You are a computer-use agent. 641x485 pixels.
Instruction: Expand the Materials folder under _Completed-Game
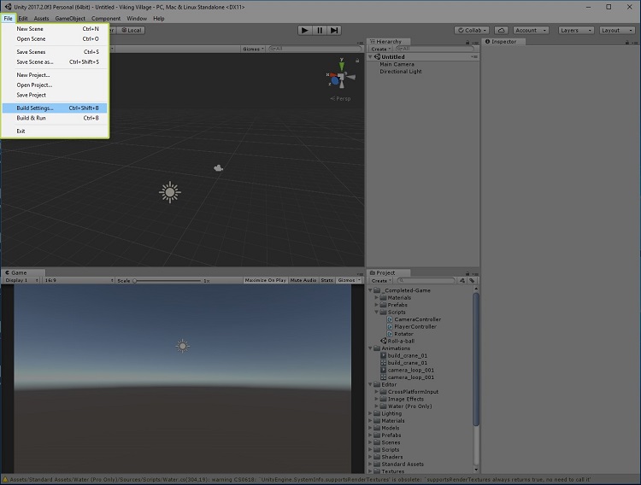tap(377, 297)
